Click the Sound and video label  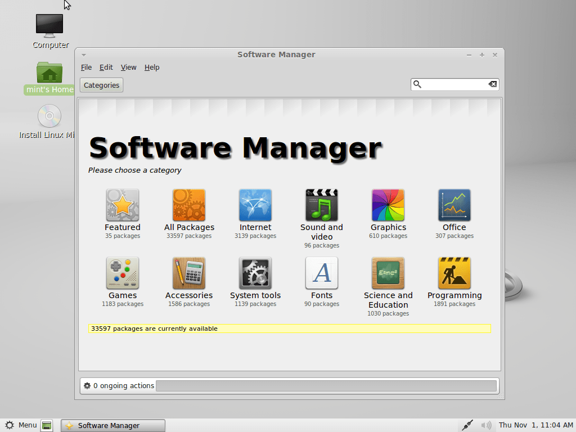tap(321, 232)
